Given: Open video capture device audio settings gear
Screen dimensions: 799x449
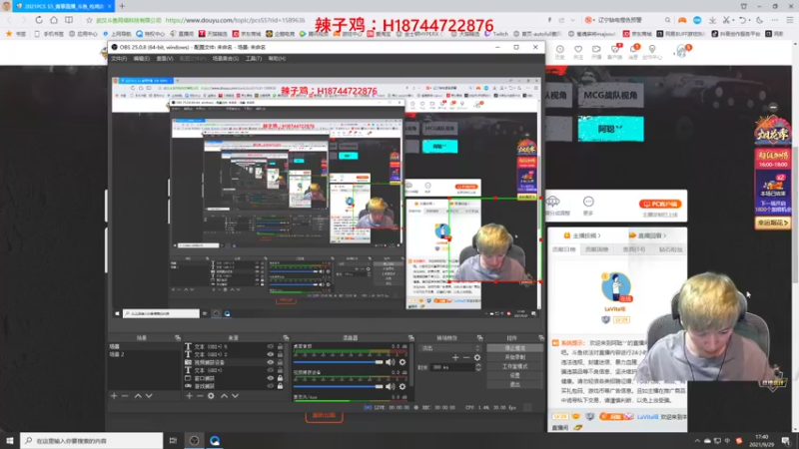Looking at the screenshot, I should tap(402, 387).
